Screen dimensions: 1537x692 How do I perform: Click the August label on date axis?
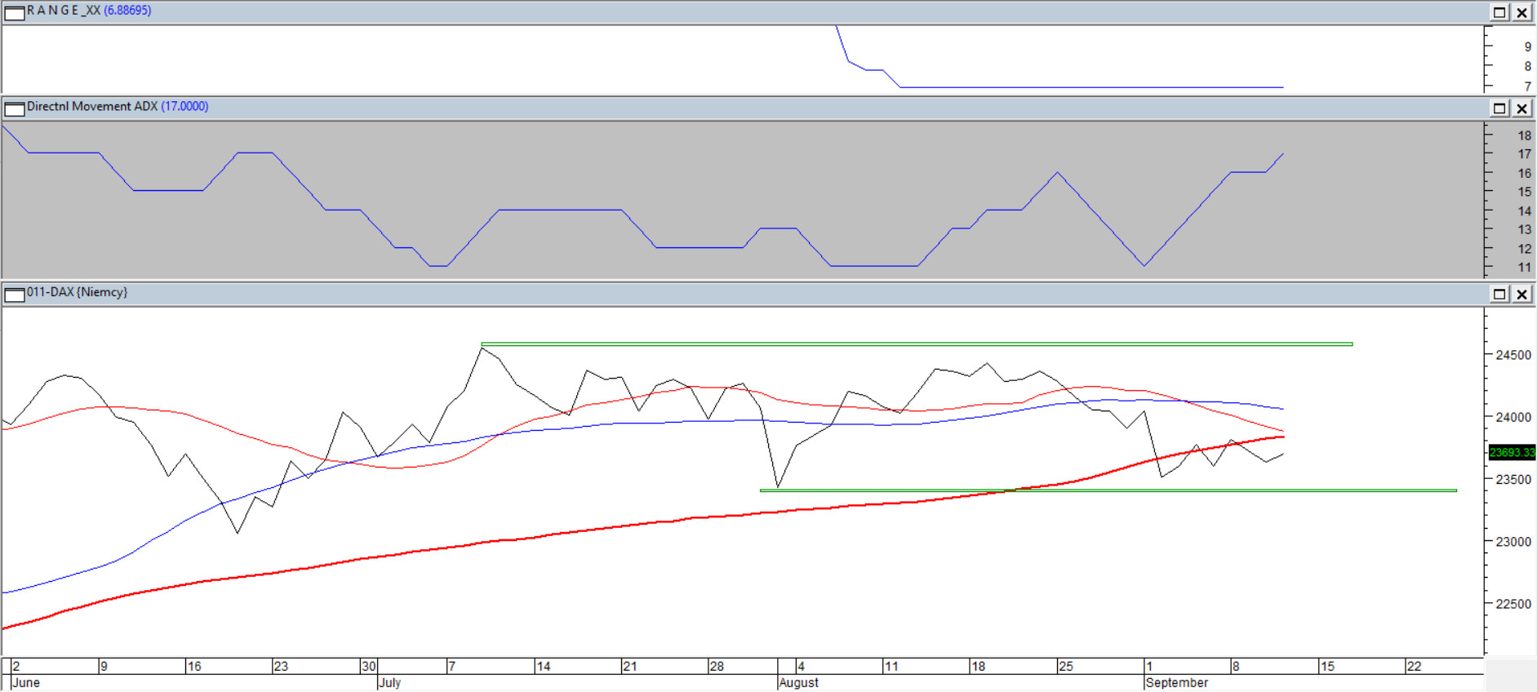[798, 682]
